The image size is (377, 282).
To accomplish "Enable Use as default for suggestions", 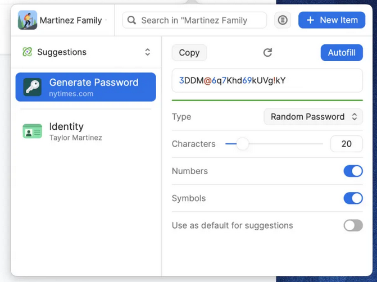I will point(353,225).
